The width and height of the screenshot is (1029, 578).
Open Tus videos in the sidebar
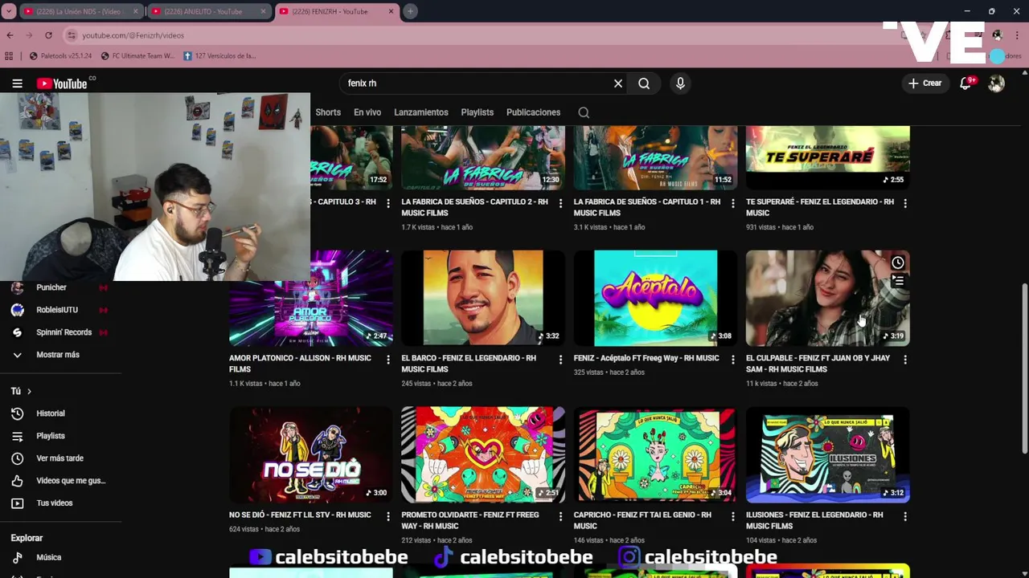point(54,503)
